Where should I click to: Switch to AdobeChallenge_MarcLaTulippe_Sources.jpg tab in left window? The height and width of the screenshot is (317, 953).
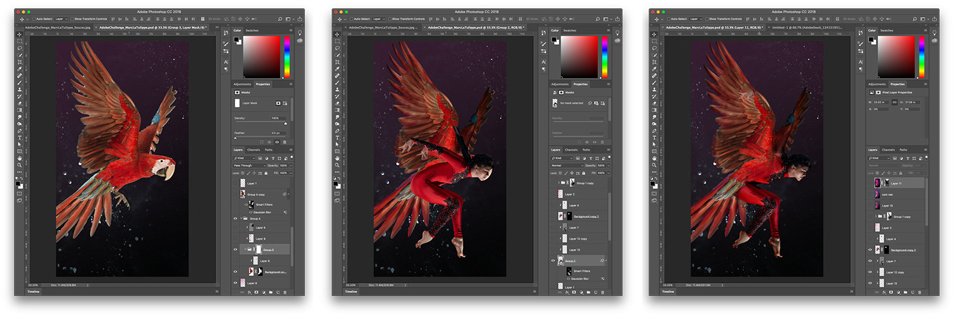(x=58, y=27)
